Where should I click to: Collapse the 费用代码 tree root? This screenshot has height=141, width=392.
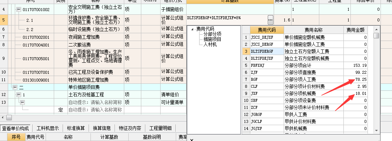click(x=192, y=29)
